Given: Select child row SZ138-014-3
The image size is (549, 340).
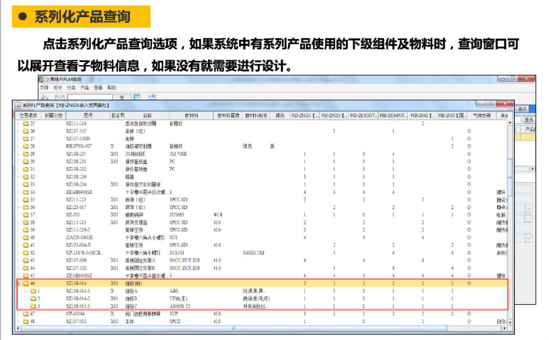Looking at the screenshot, I should click(x=78, y=307).
